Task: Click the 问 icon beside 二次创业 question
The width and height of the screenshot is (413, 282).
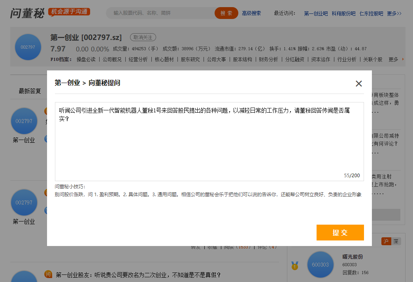Action: [48, 274]
